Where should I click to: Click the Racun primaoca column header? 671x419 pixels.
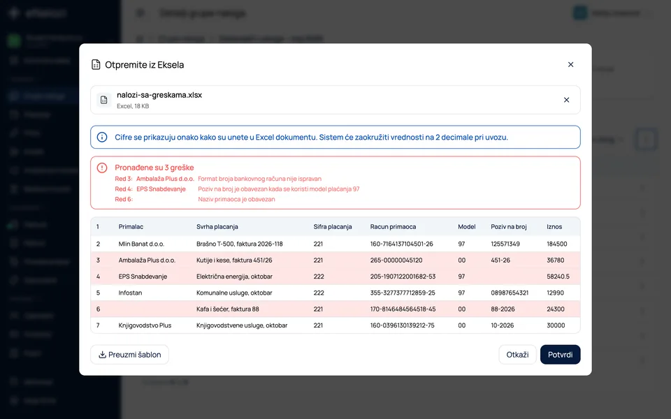[393, 226]
